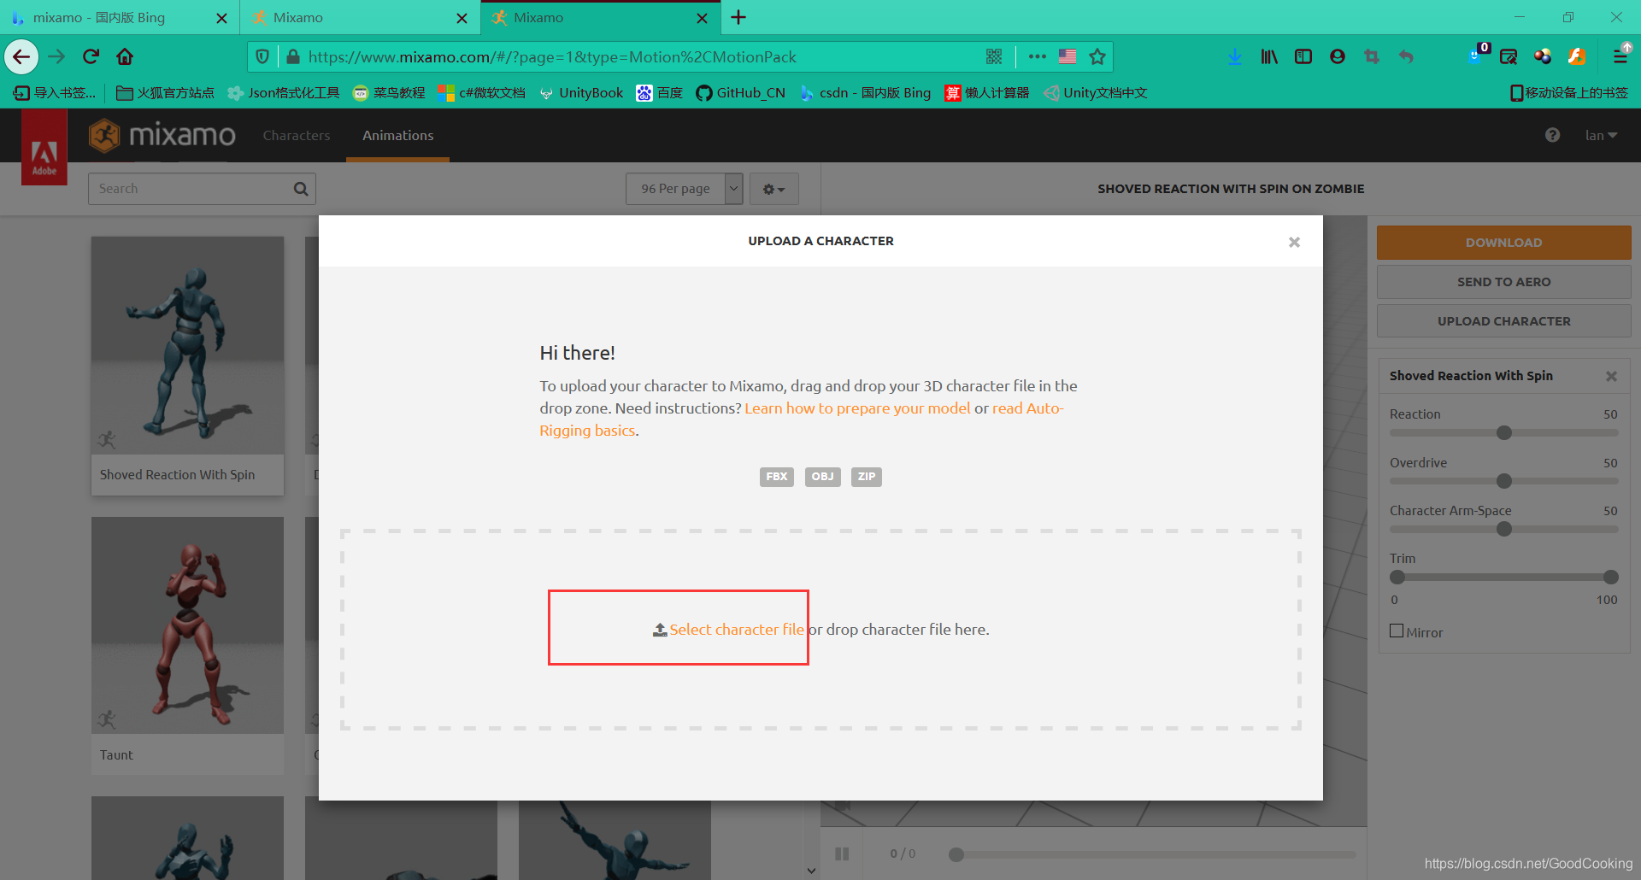This screenshot has height=880, width=1641.
Task: Open new browser tab with plus icon
Action: [739, 17]
